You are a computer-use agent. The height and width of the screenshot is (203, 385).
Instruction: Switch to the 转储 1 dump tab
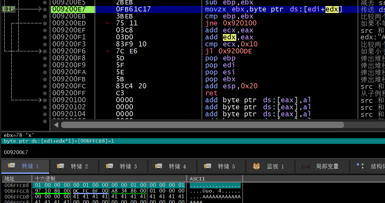click(x=25, y=166)
